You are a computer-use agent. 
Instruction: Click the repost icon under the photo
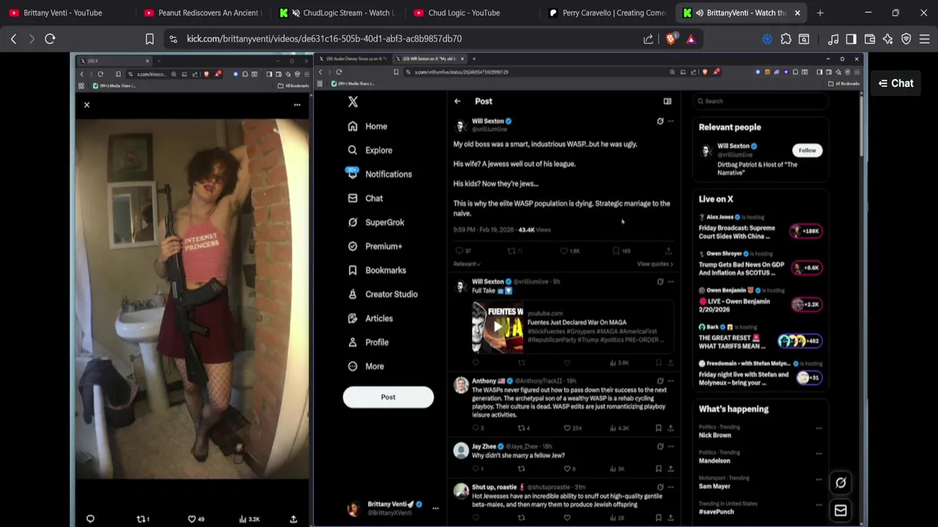[141, 519]
